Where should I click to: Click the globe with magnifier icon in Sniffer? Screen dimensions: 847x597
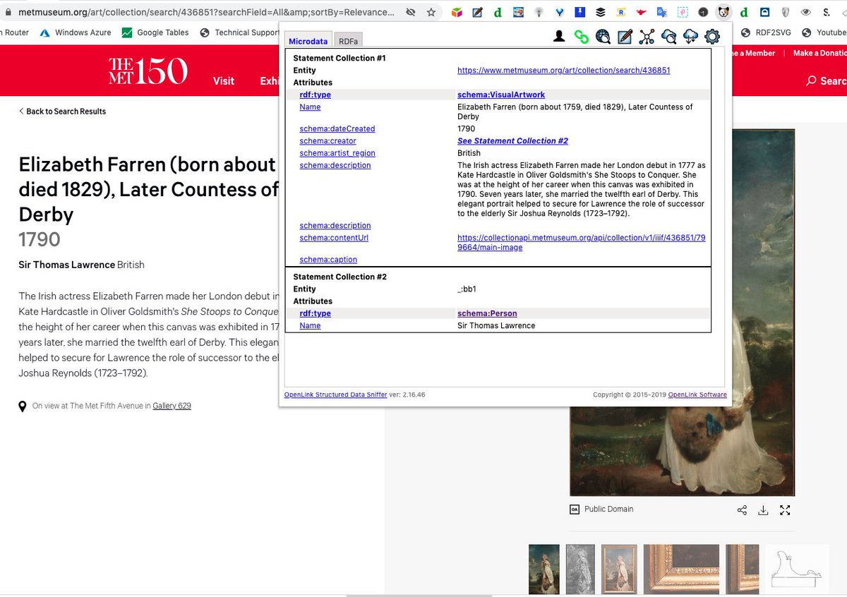pyautogui.click(x=603, y=37)
